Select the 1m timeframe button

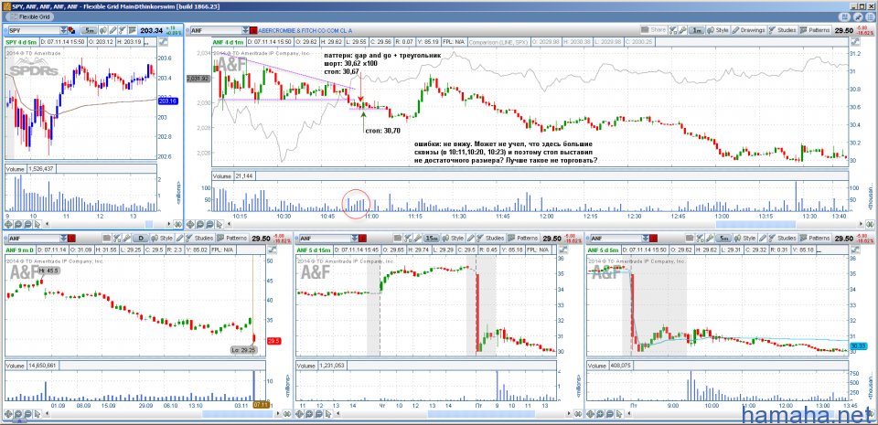point(697,30)
